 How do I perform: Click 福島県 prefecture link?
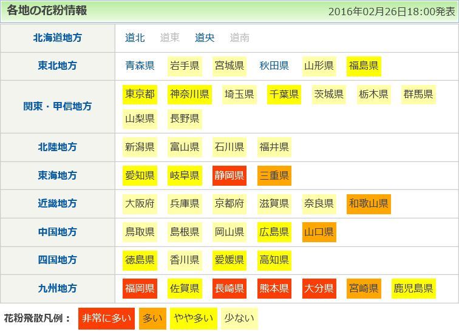click(364, 66)
